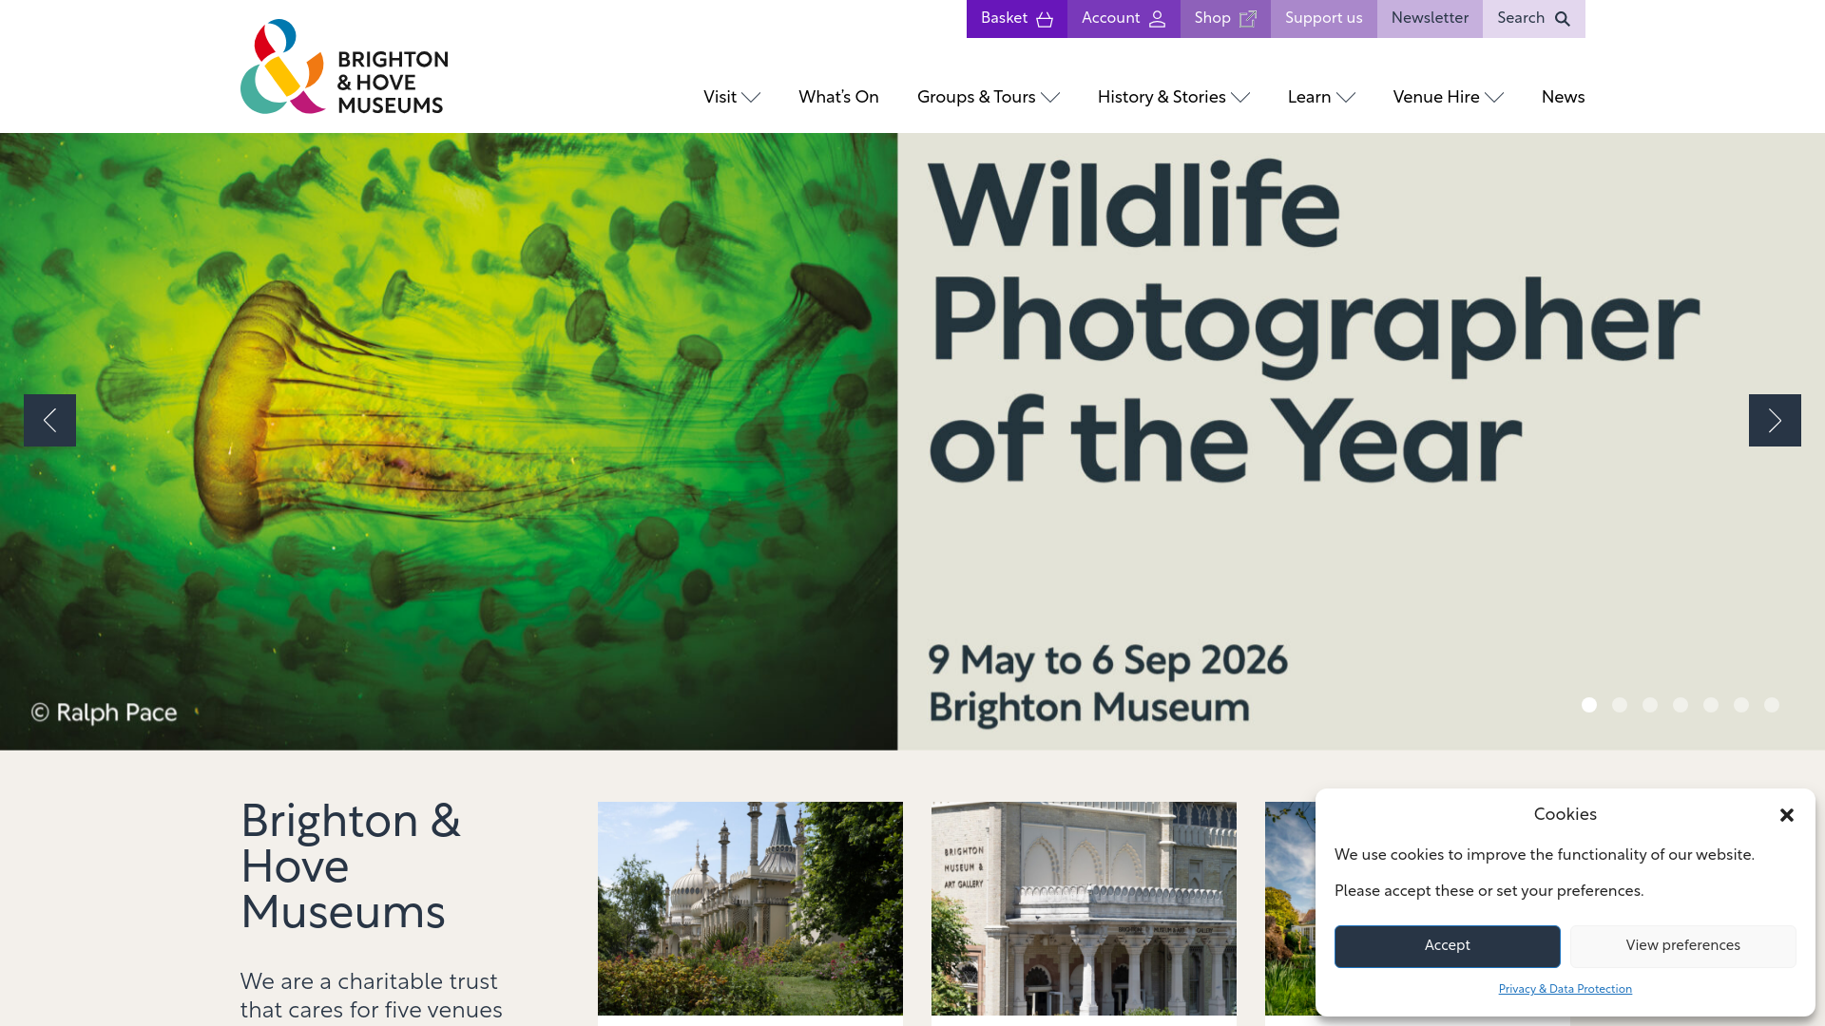Select the second carousel dot
The width and height of the screenshot is (1825, 1026).
pos(1620,705)
